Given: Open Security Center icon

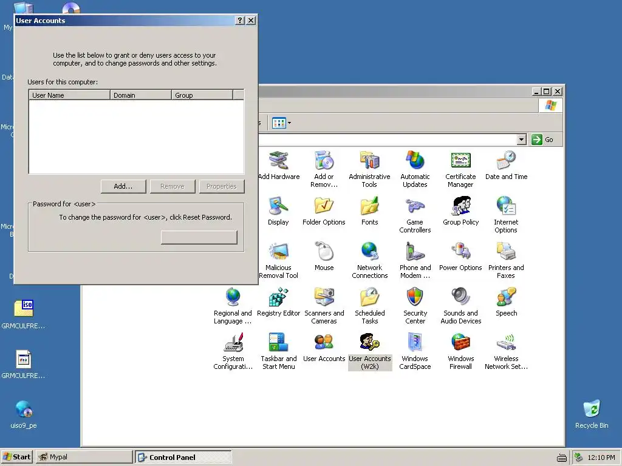Looking at the screenshot, I should [415, 297].
